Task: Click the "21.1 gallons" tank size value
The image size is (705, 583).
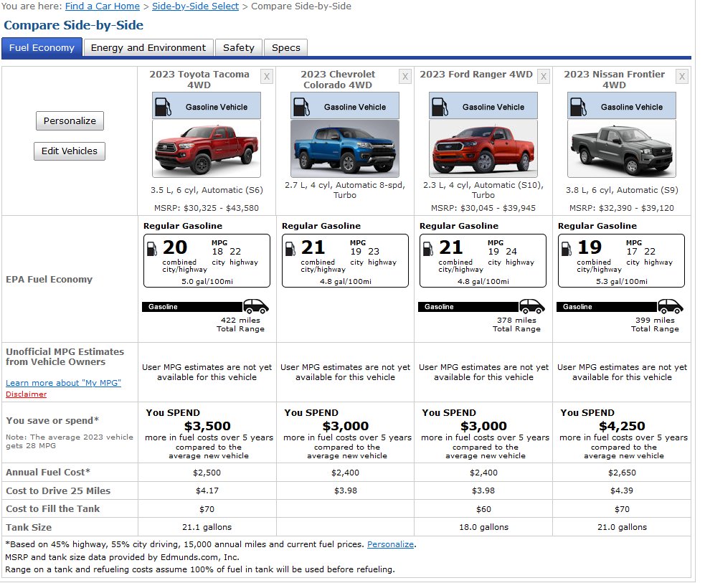Action: [x=207, y=527]
